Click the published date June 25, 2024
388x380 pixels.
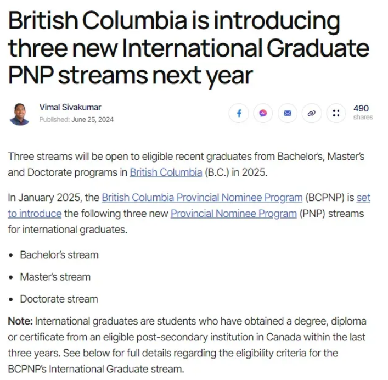pyautogui.click(x=92, y=120)
